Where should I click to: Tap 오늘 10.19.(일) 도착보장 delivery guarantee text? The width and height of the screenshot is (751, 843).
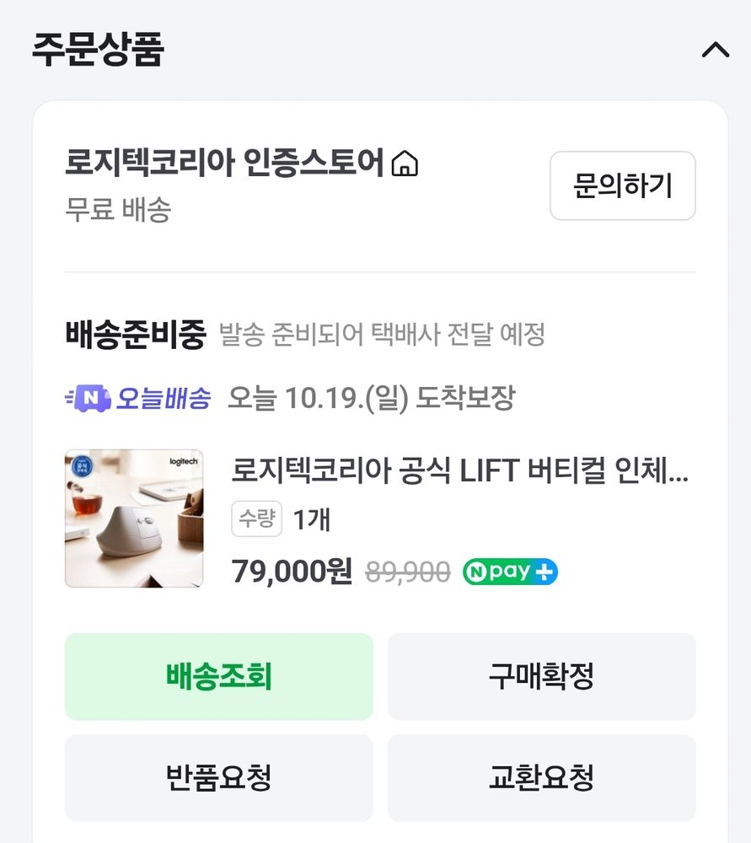(372, 399)
